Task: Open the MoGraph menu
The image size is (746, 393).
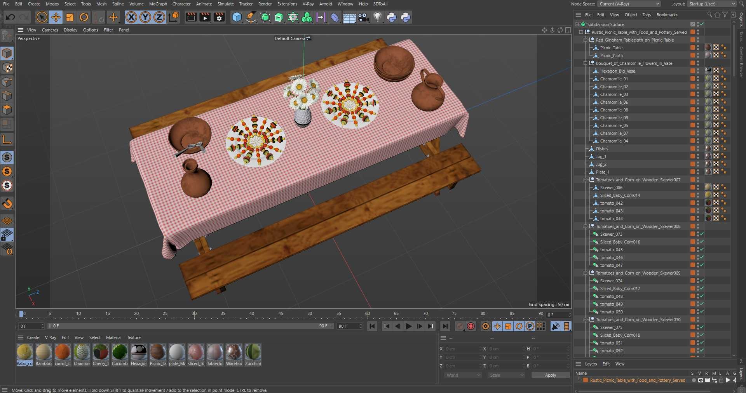Action: 158,4
